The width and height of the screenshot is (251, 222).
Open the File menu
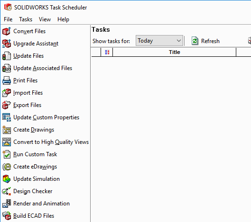(x=8, y=19)
